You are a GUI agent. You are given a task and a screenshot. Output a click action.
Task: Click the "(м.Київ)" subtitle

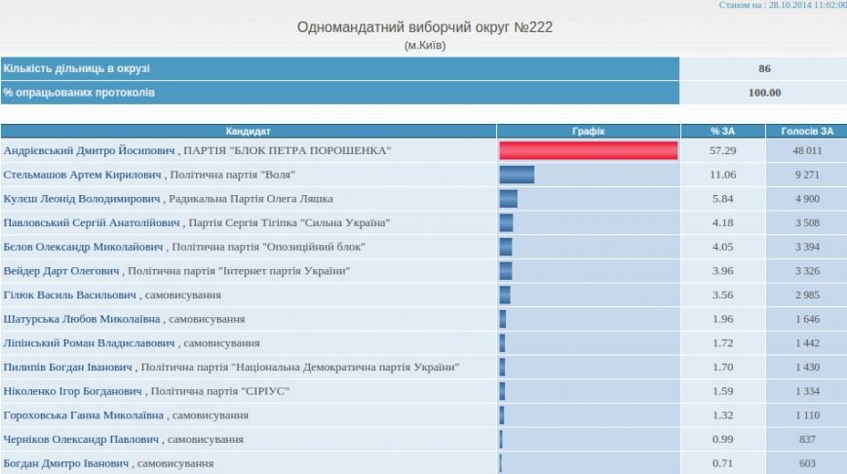[425, 46]
